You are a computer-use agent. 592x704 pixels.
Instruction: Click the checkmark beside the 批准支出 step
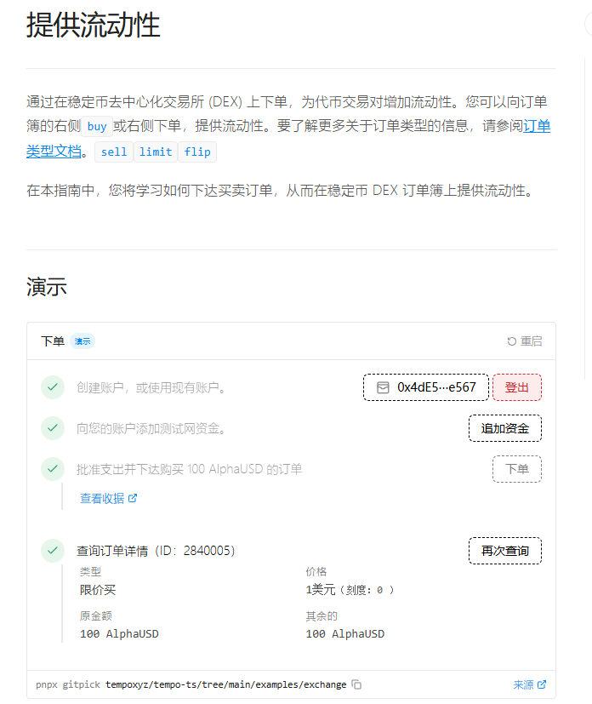(53, 469)
